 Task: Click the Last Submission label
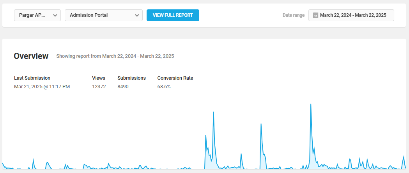pyautogui.click(x=32, y=78)
